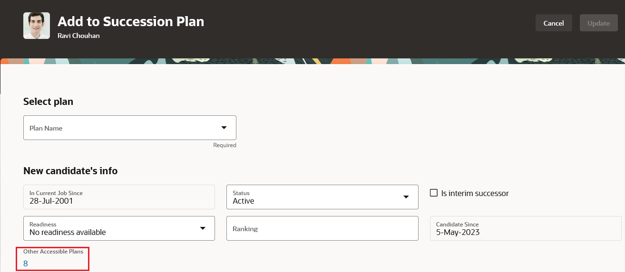This screenshot has height=272, width=625.
Task: Click the 'Add to Succession Plan' title
Action: (131, 21)
